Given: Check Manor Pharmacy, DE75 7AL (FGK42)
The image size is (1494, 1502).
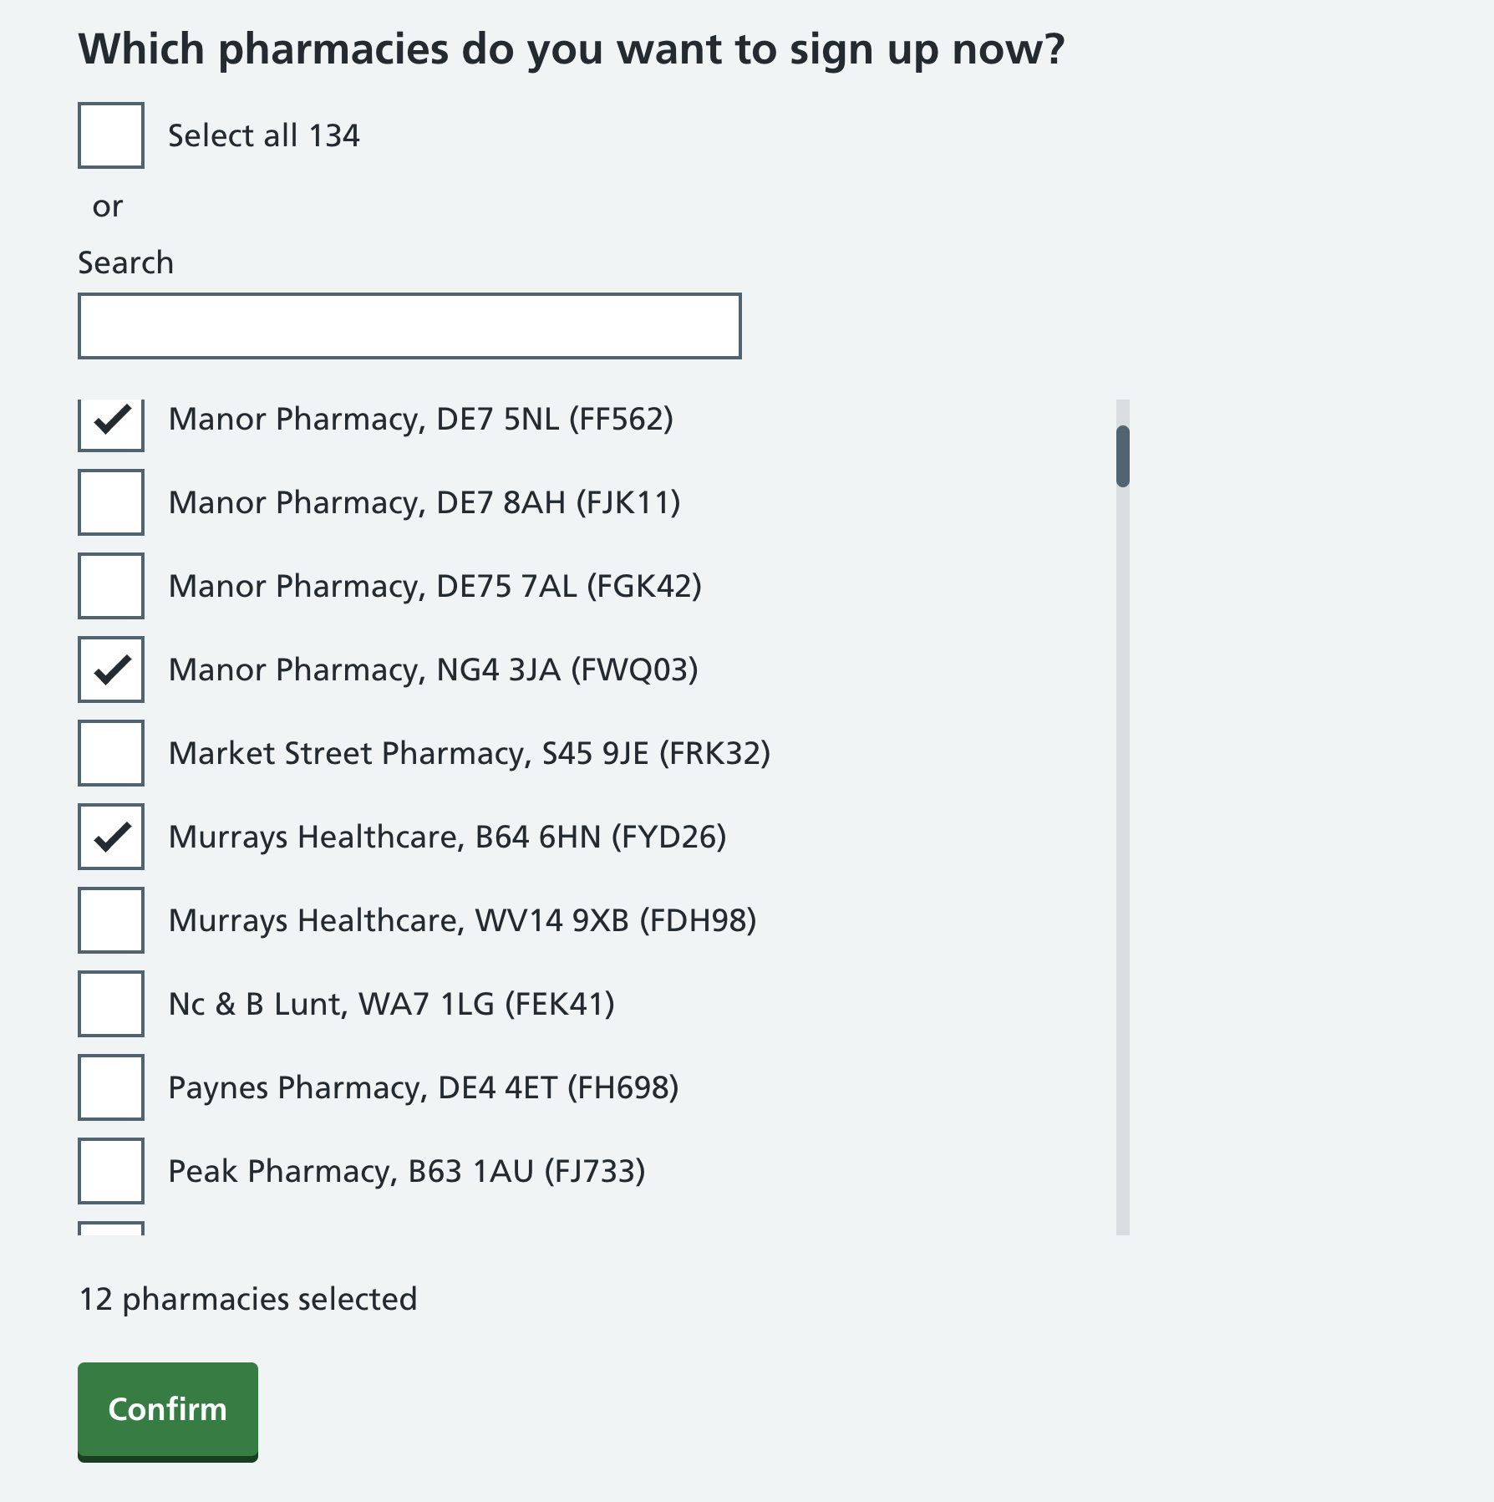Looking at the screenshot, I should (x=110, y=587).
